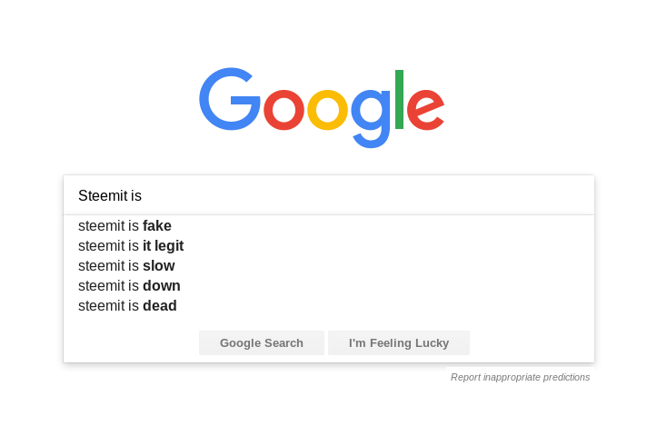Click the yellow o in Google logo

point(328,110)
